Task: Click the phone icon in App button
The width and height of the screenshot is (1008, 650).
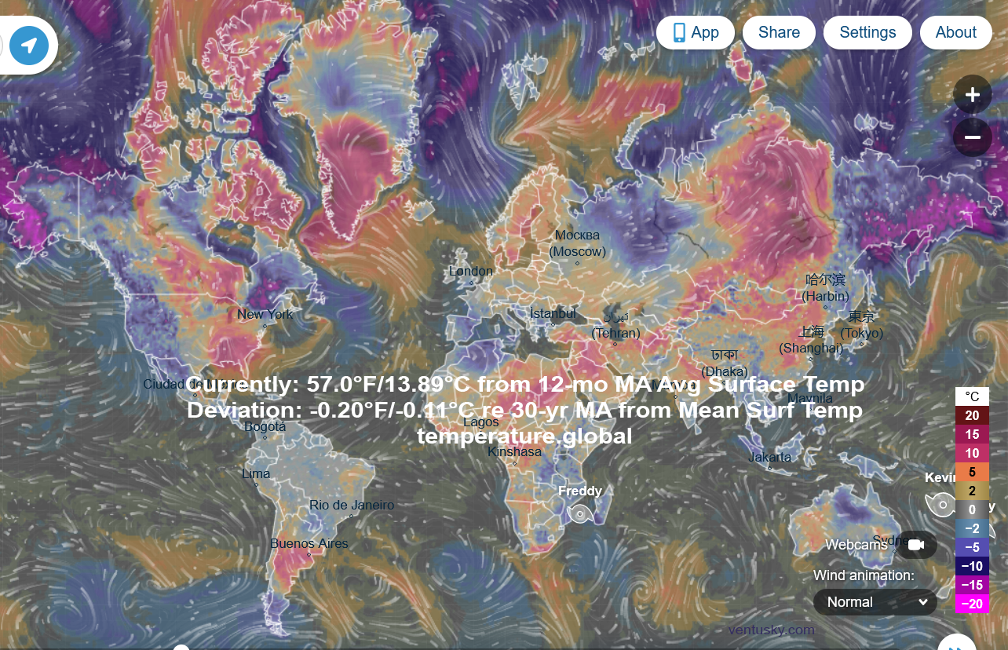Action: pyautogui.click(x=679, y=32)
